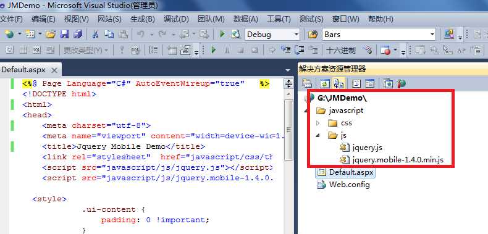Open the document tab list dropdown arrow

288,70
